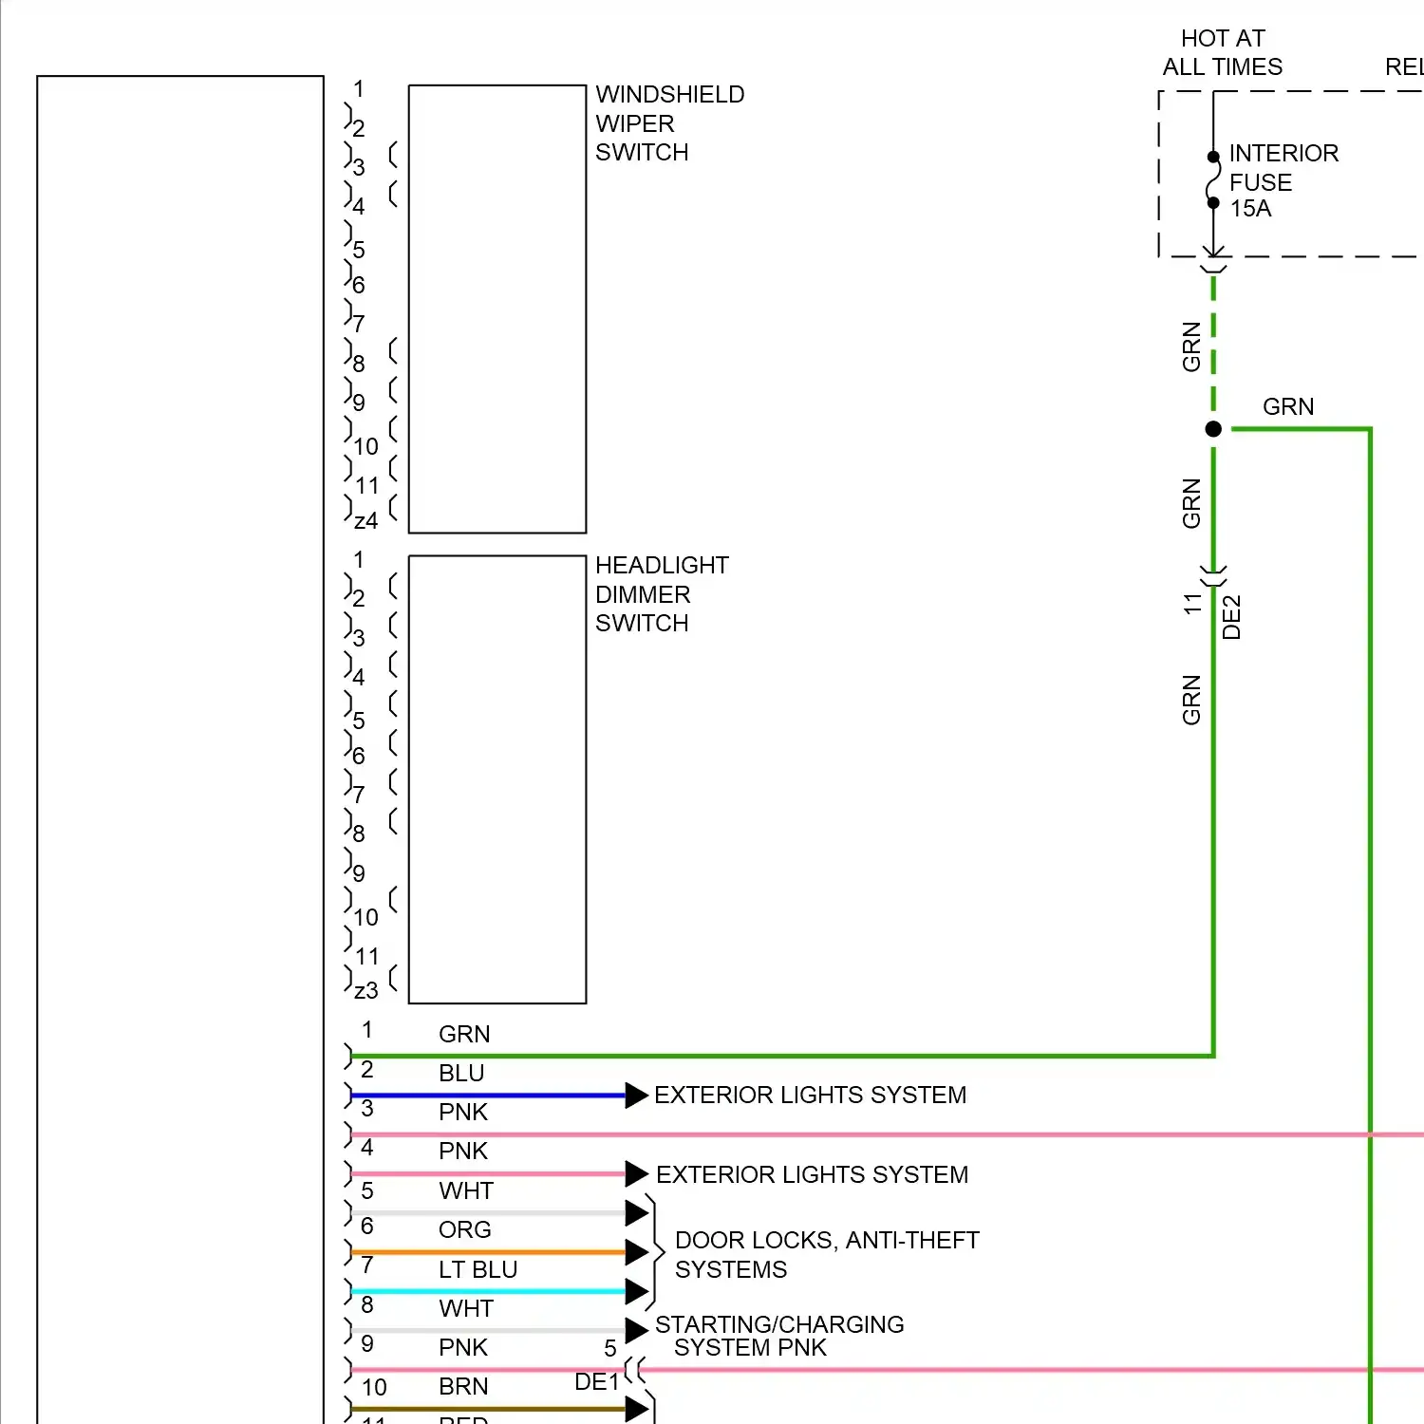Viewport: 1424px width, 1424px height.
Task: Click the arrow of pin 5 WHT wire
Action: (637, 1213)
